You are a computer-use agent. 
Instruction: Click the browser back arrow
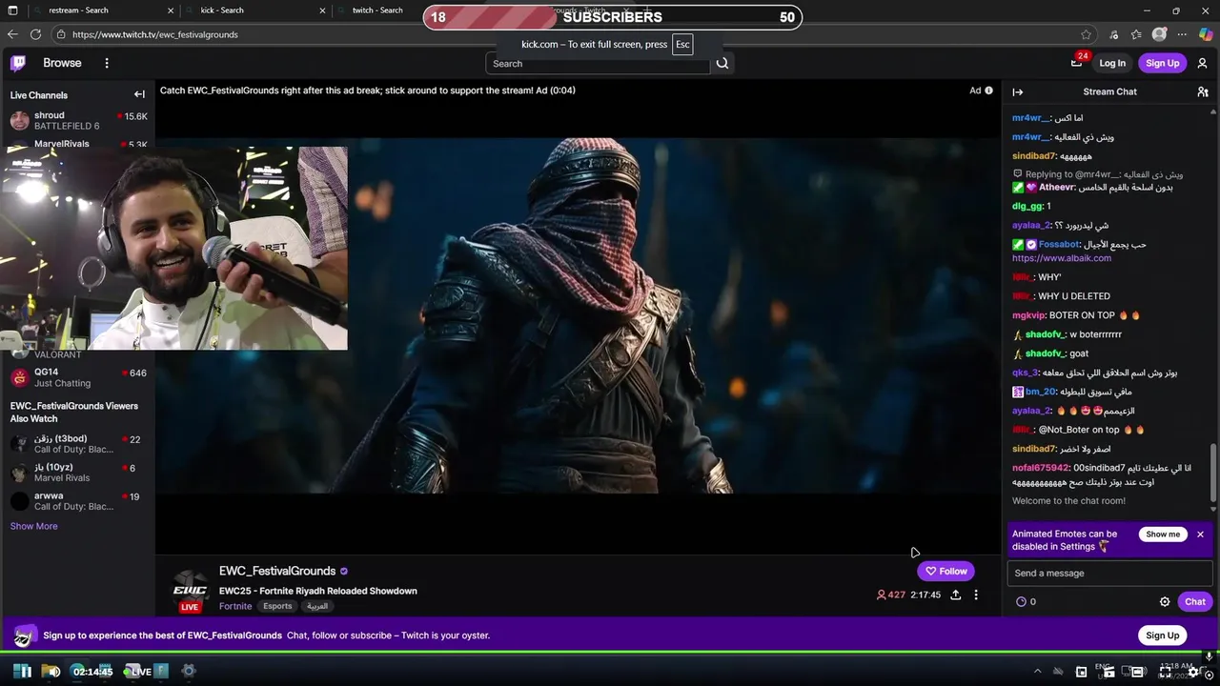pyautogui.click(x=12, y=34)
